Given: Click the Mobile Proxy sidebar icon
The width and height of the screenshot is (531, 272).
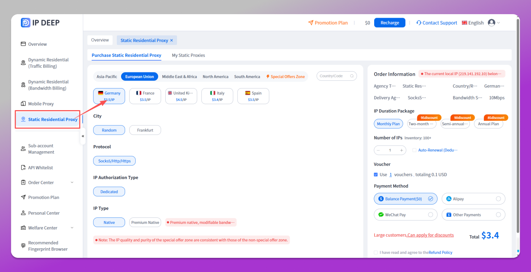Looking at the screenshot, I should pos(23,104).
